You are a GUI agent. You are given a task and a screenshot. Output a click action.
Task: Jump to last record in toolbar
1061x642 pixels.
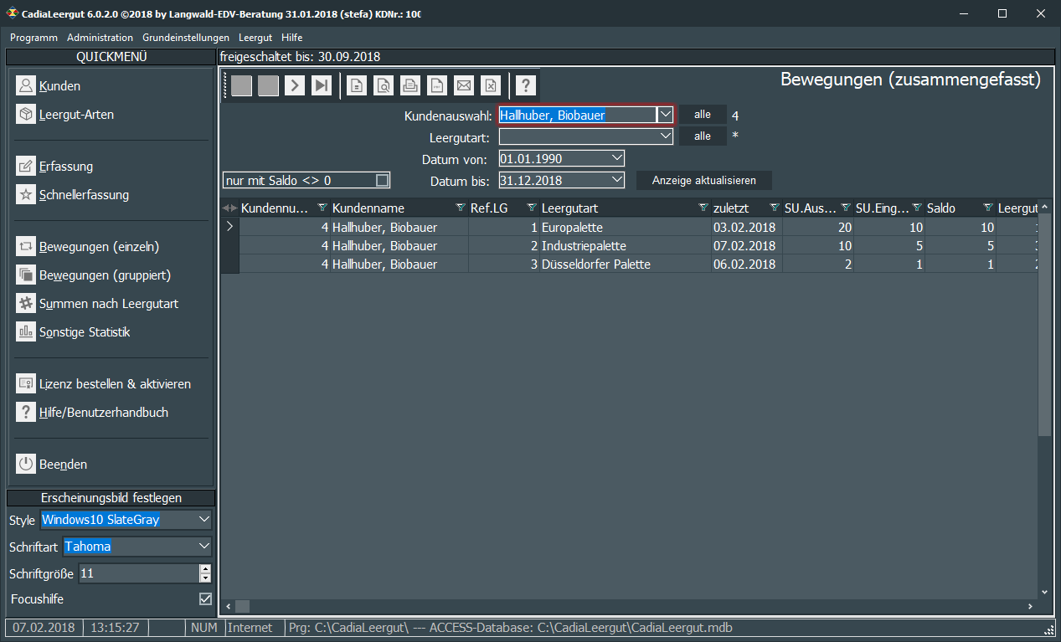pyautogui.click(x=322, y=85)
